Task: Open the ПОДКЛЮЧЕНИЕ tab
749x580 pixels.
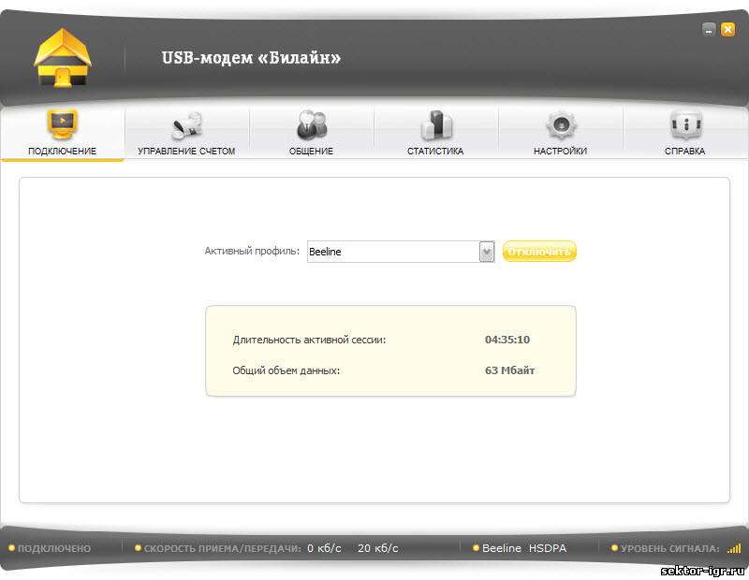Action: [63, 134]
